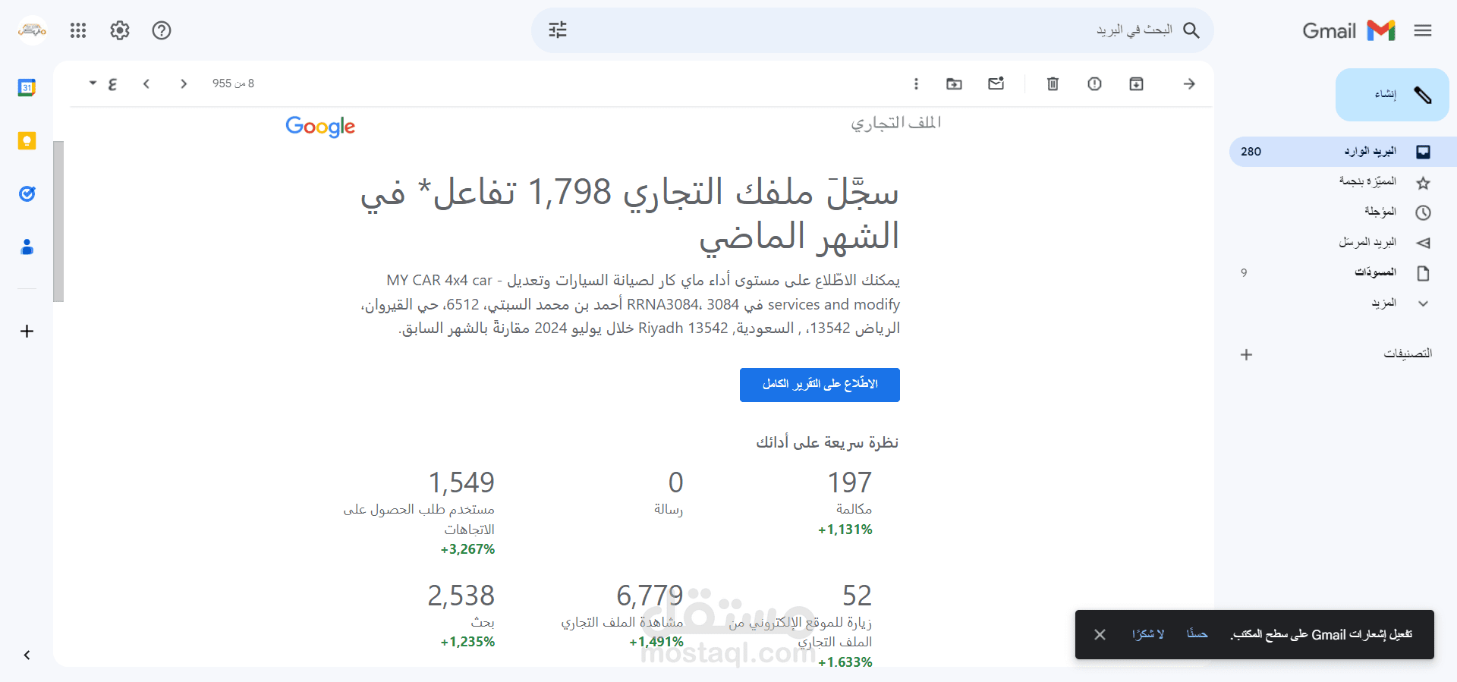Open Google Keep side panel
This screenshot has height=682, width=1457.
coord(27,141)
